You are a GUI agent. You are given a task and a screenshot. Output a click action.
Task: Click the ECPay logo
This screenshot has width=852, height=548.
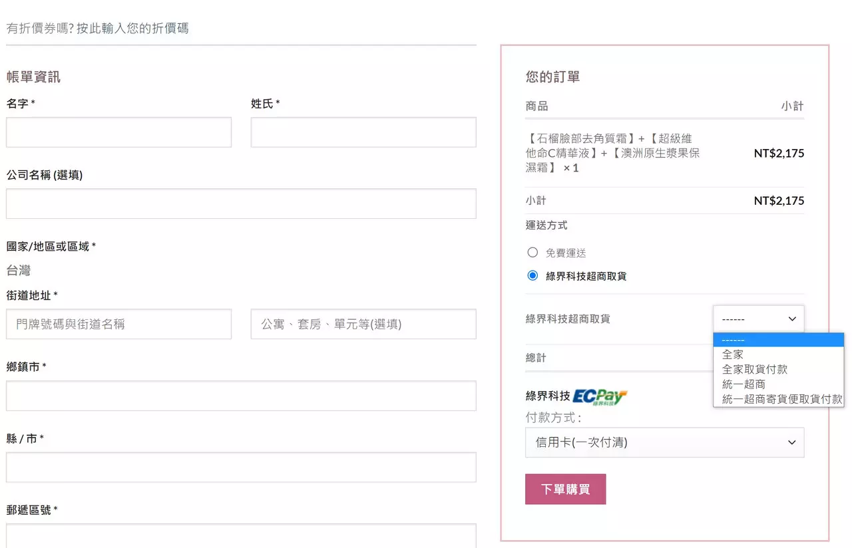click(x=601, y=398)
